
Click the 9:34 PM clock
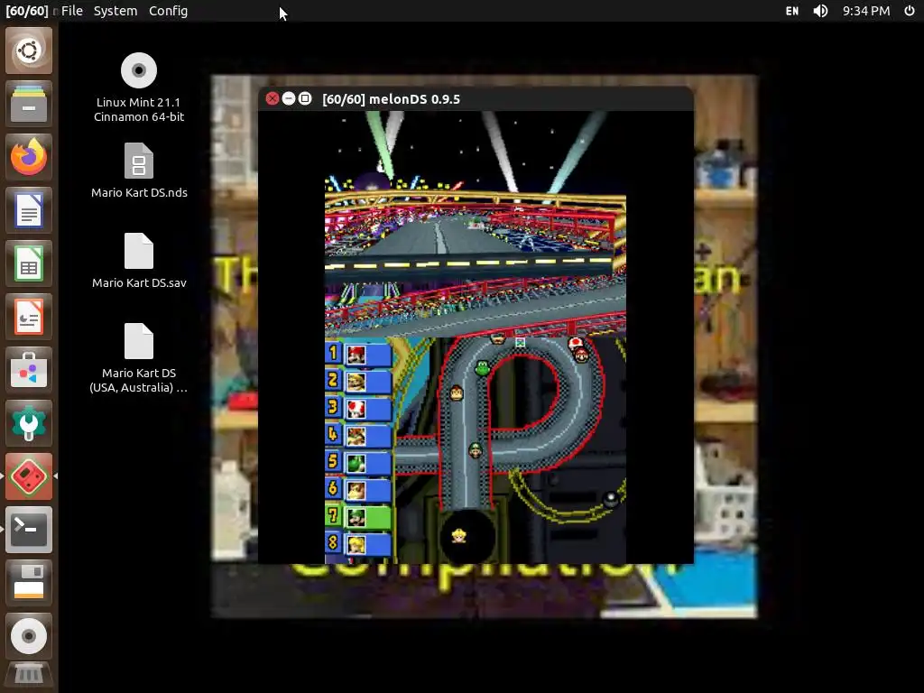(865, 11)
